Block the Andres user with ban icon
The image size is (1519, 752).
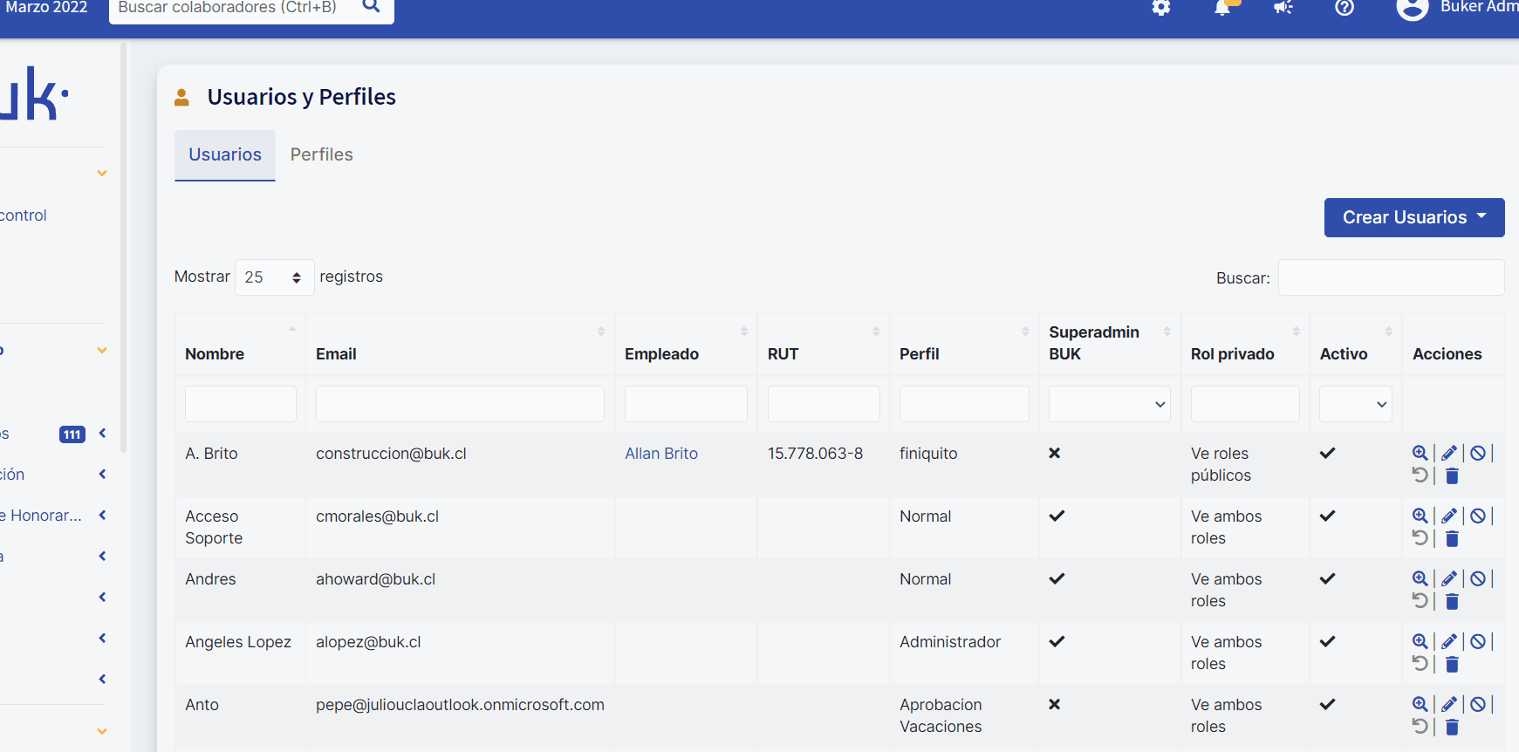(x=1478, y=578)
